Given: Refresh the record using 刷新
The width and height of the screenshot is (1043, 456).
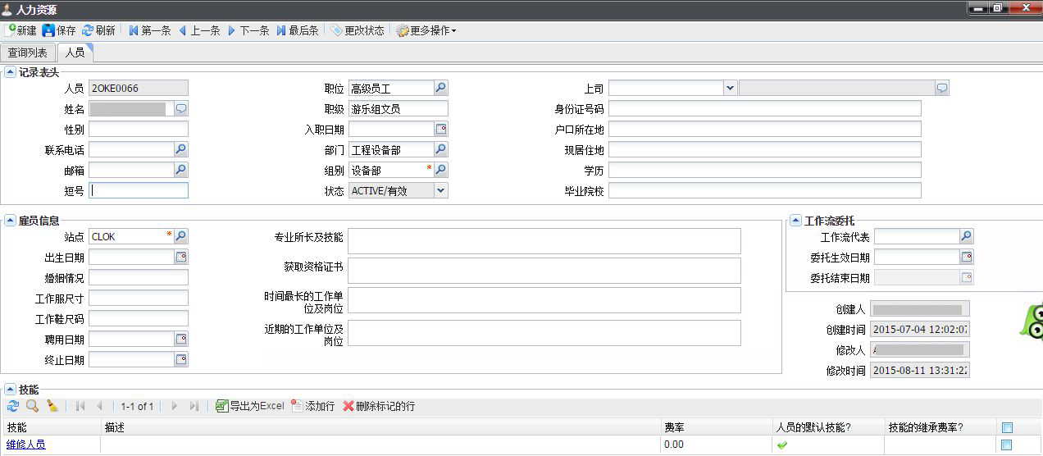Looking at the screenshot, I should tap(98, 30).
